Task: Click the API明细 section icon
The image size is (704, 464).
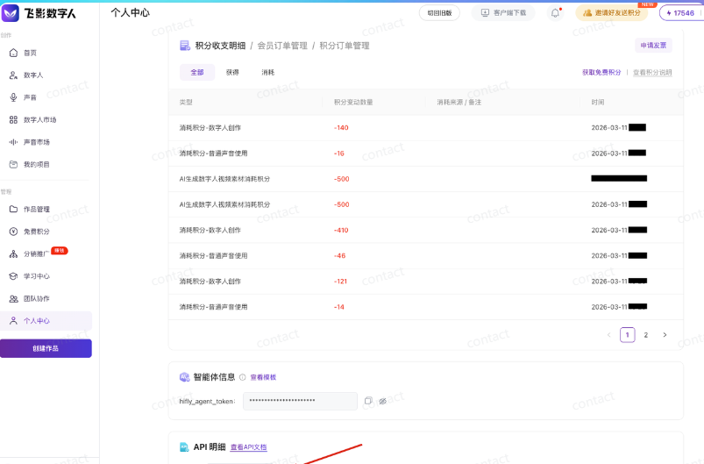Action: [184, 447]
